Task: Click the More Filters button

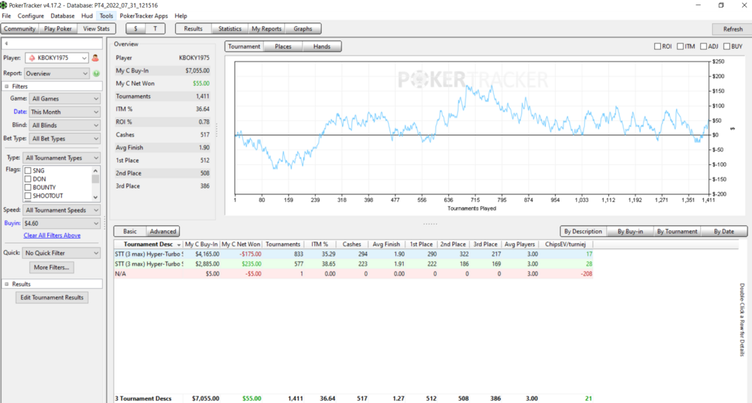Action: point(51,268)
